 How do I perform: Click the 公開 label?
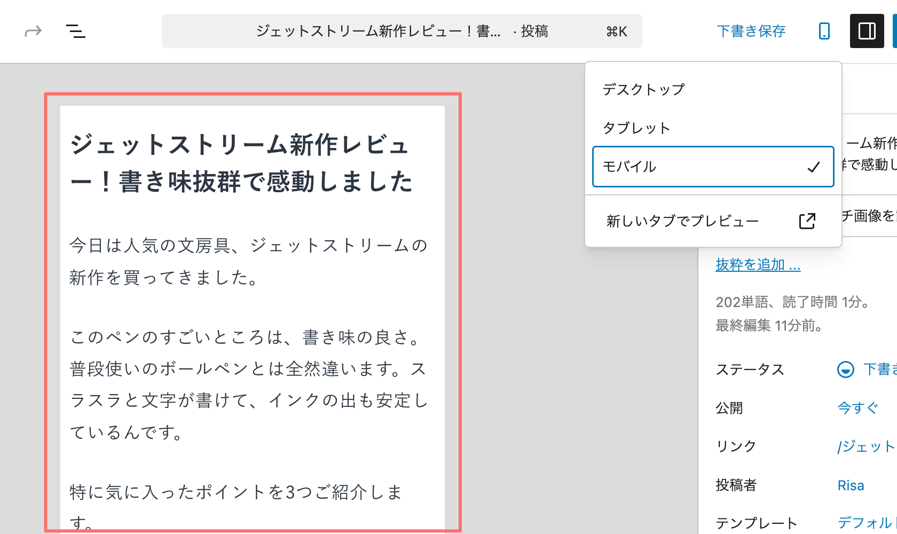pyautogui.click(x=729, y=408)
